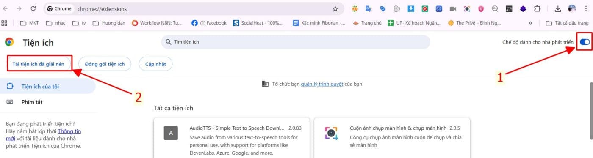
Task: Open the video camera extension icon
Action: click(x=453, y=8)
